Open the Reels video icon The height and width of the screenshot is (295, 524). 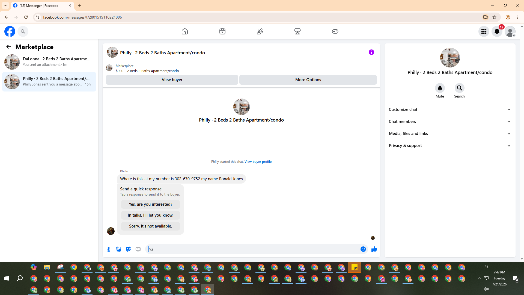click(222, 31)
